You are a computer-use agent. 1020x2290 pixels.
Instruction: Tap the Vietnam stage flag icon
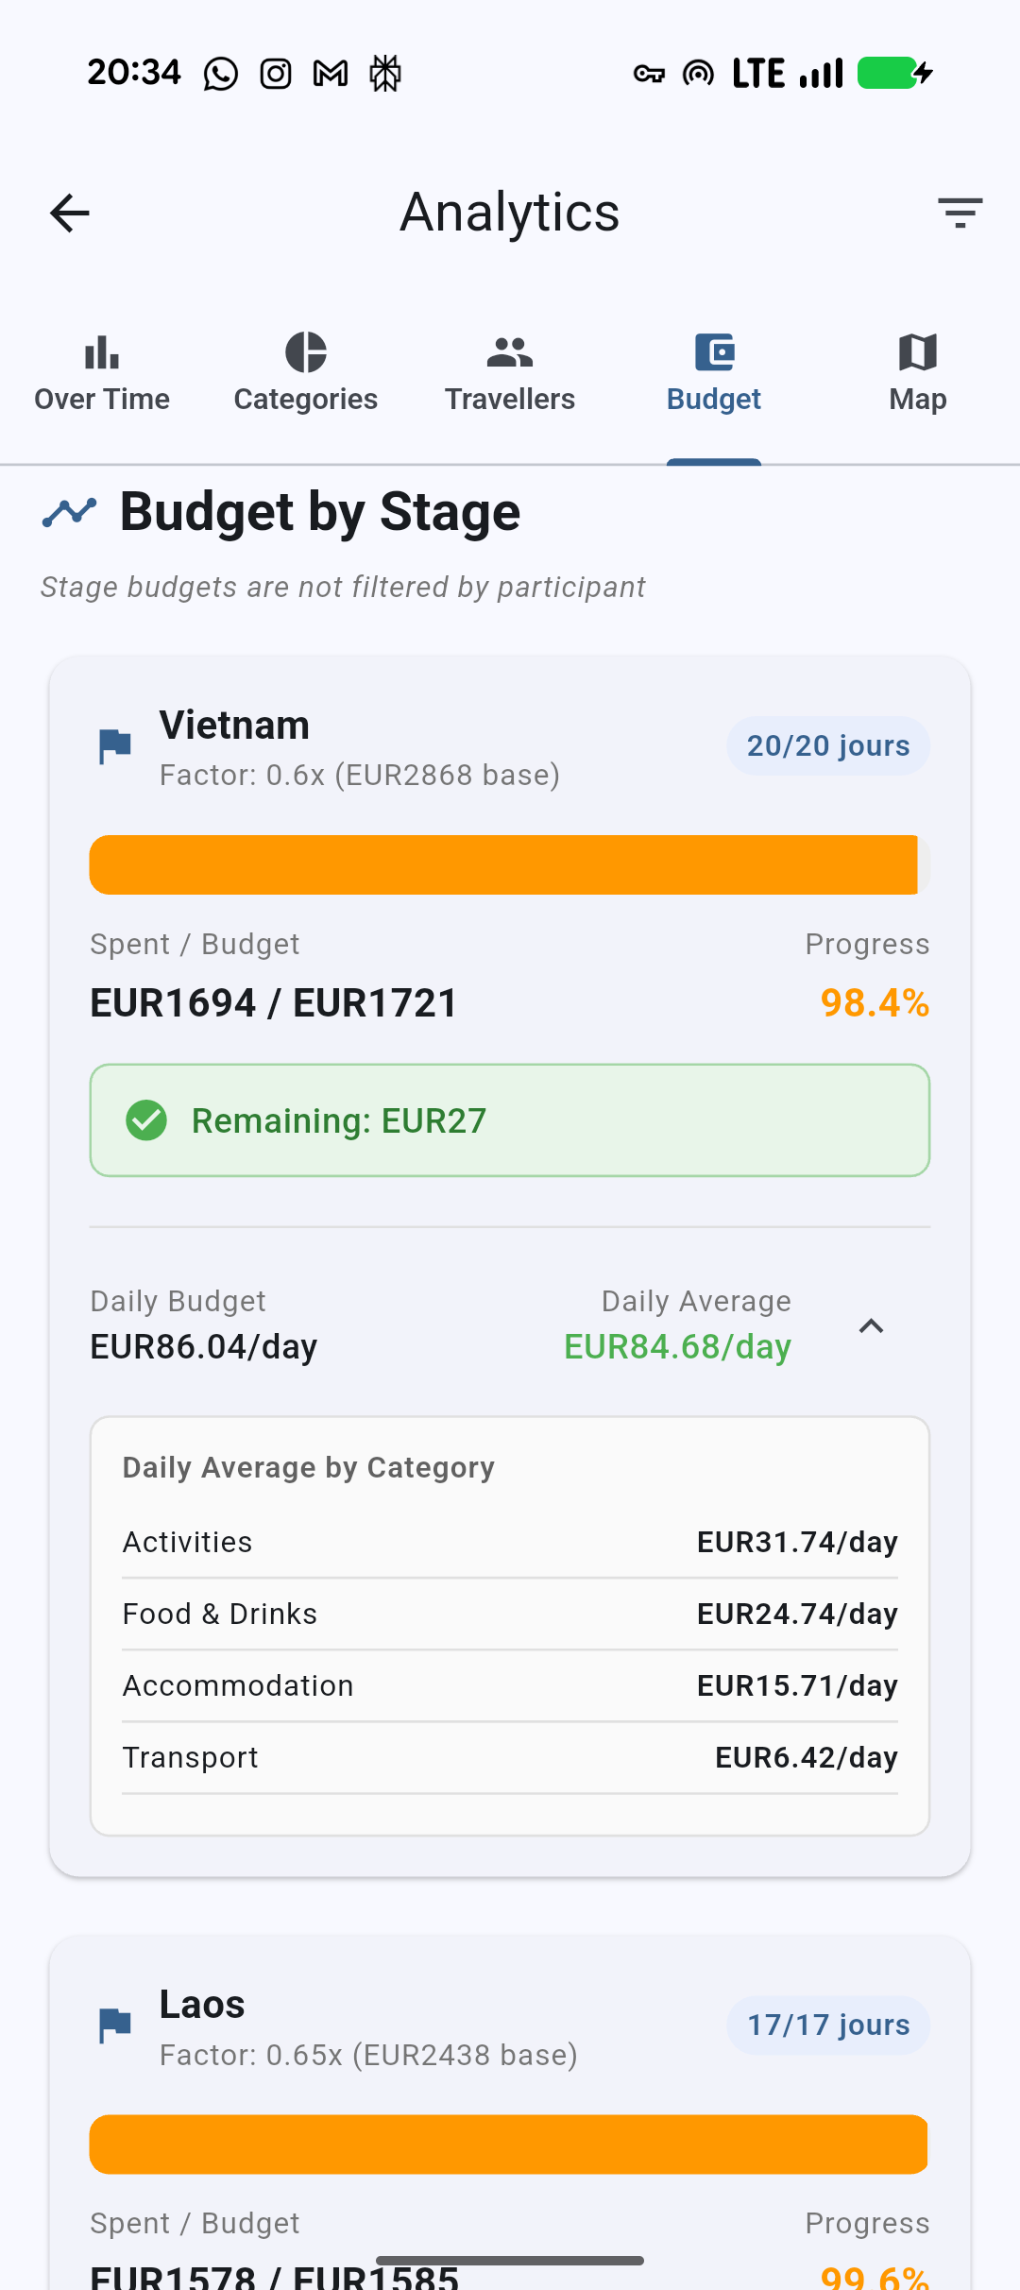click(115, 746)
